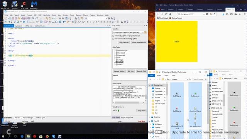Screen dimensions: 247x139
Task: Open new tab with plus in Firefox
Action: click(241, 9)
